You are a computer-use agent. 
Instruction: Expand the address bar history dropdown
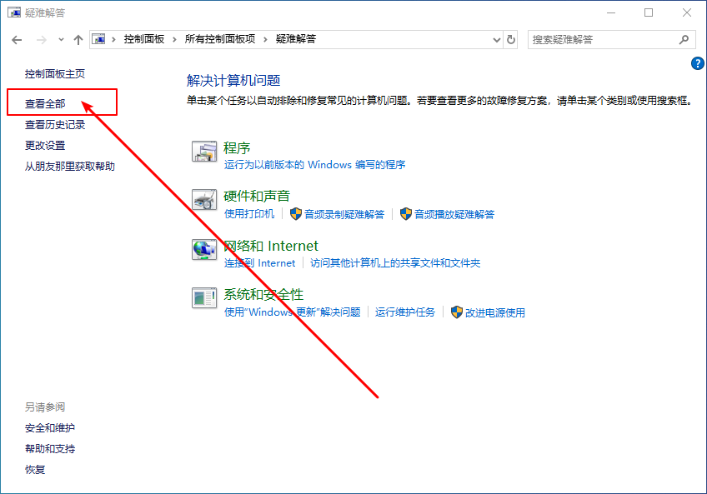click(496, 39)
